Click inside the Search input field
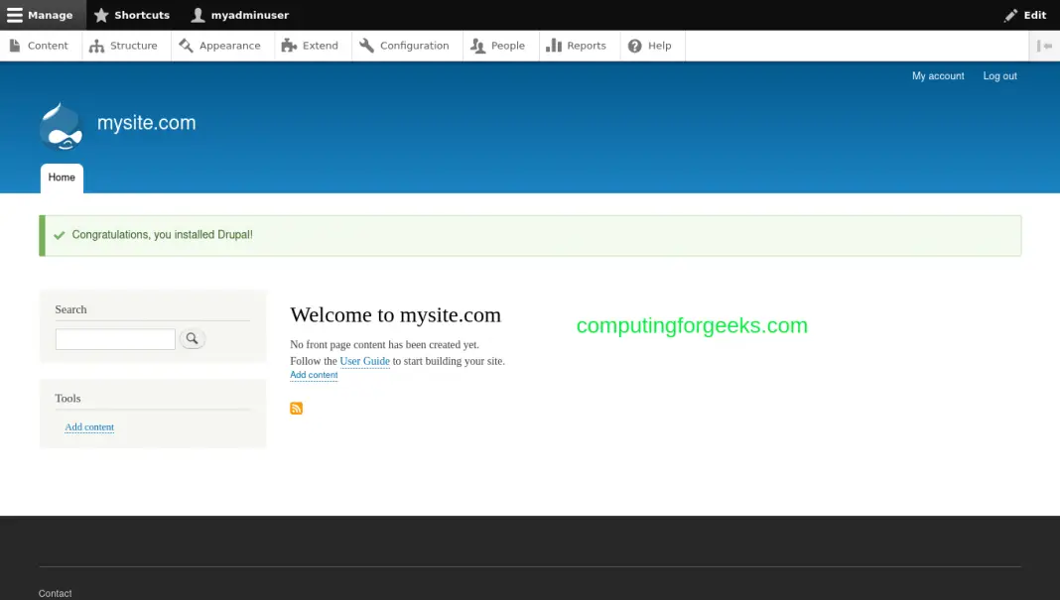The width and height of the screenshot is (1060, 600). click(115, 338)
